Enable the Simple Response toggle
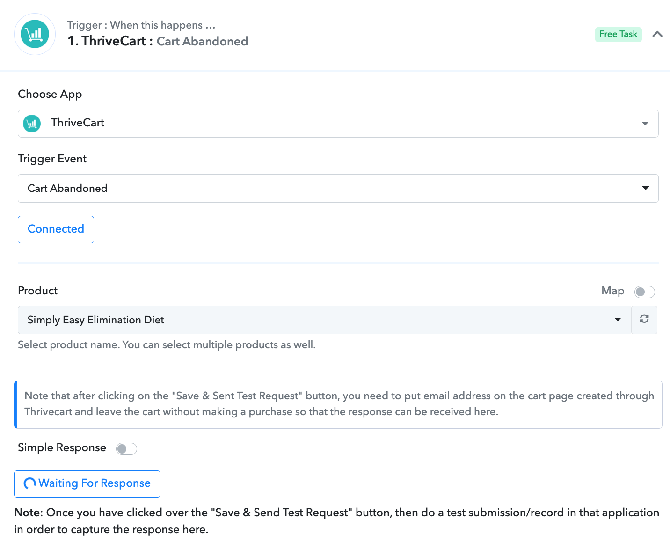Viewport: 670px width, 542px height. [126, 449]
